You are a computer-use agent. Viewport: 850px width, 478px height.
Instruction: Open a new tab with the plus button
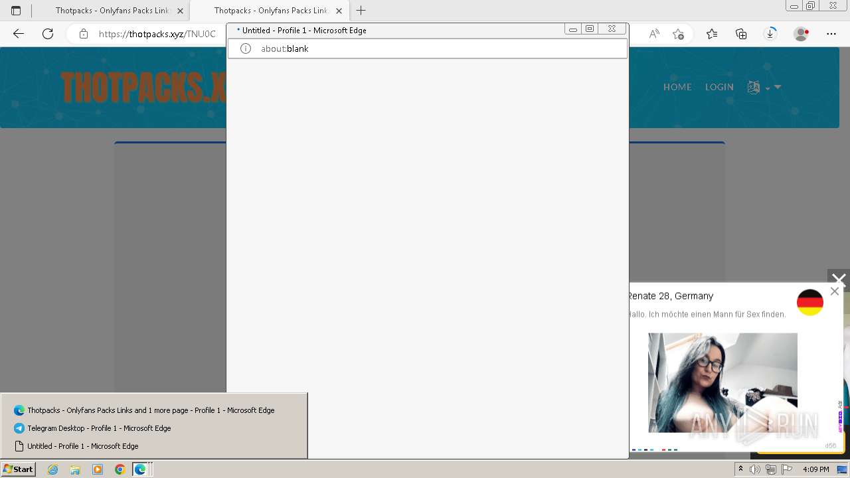[x=361, y=11]
